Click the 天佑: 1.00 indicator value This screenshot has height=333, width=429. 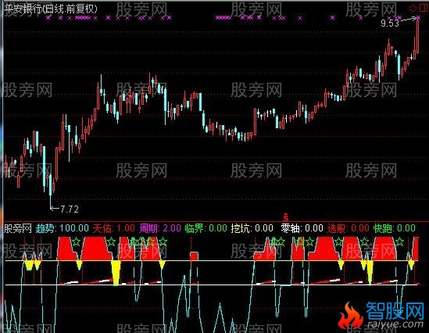coord(113,228)
